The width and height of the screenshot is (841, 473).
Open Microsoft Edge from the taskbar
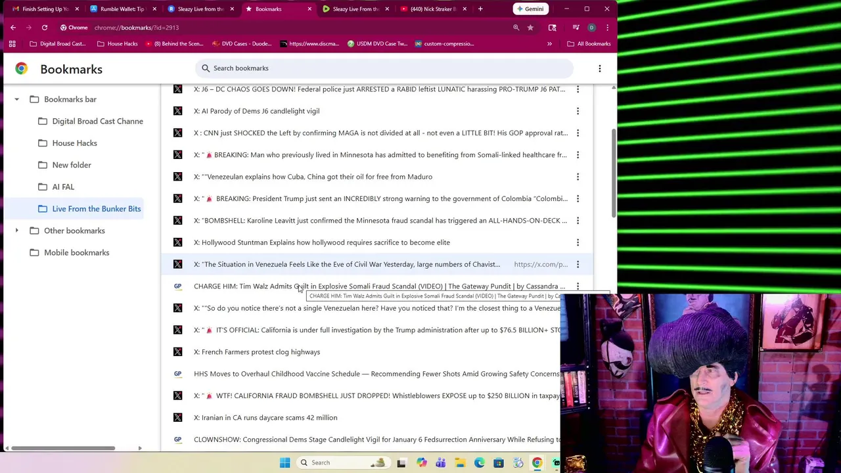(480, 462)
